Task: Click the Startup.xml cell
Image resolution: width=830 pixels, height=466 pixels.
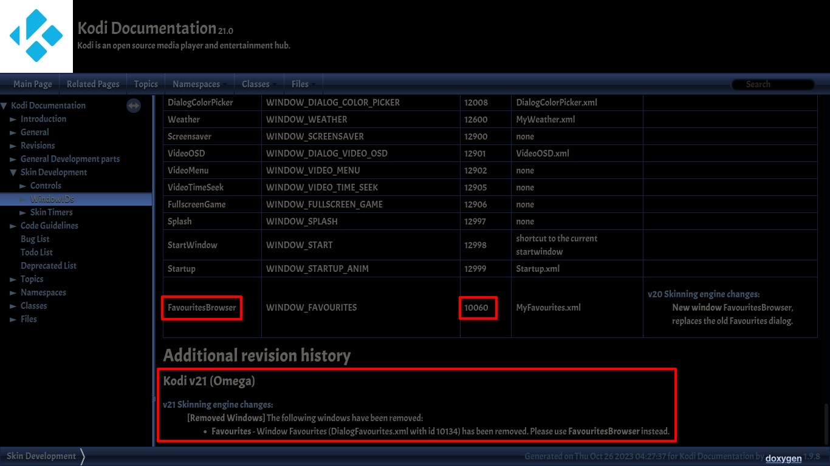Action: [x=577, y=269]
